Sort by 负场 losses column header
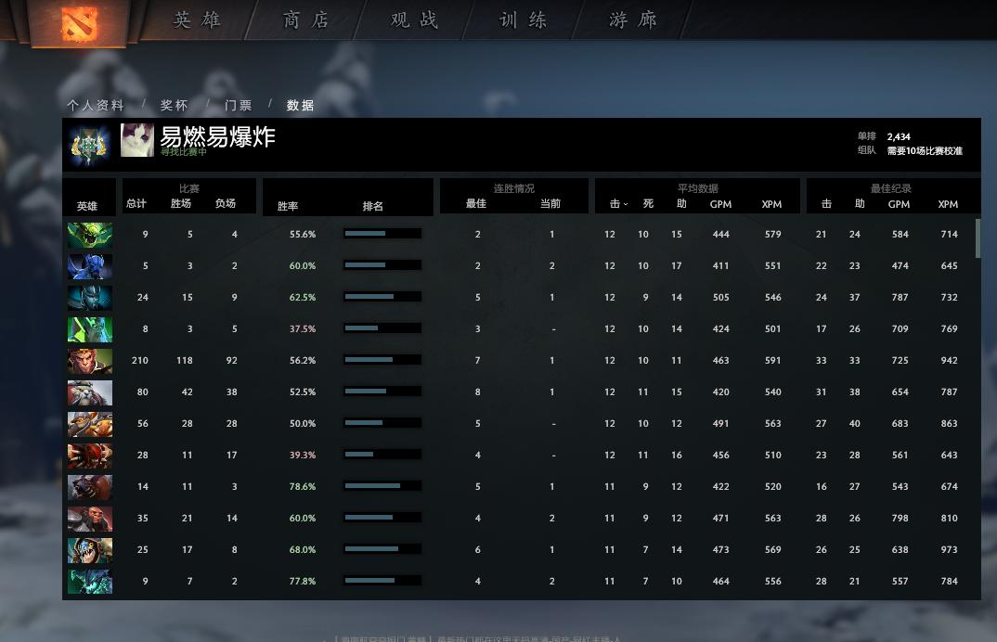This screenshot has height=642, width=997. 225,203
